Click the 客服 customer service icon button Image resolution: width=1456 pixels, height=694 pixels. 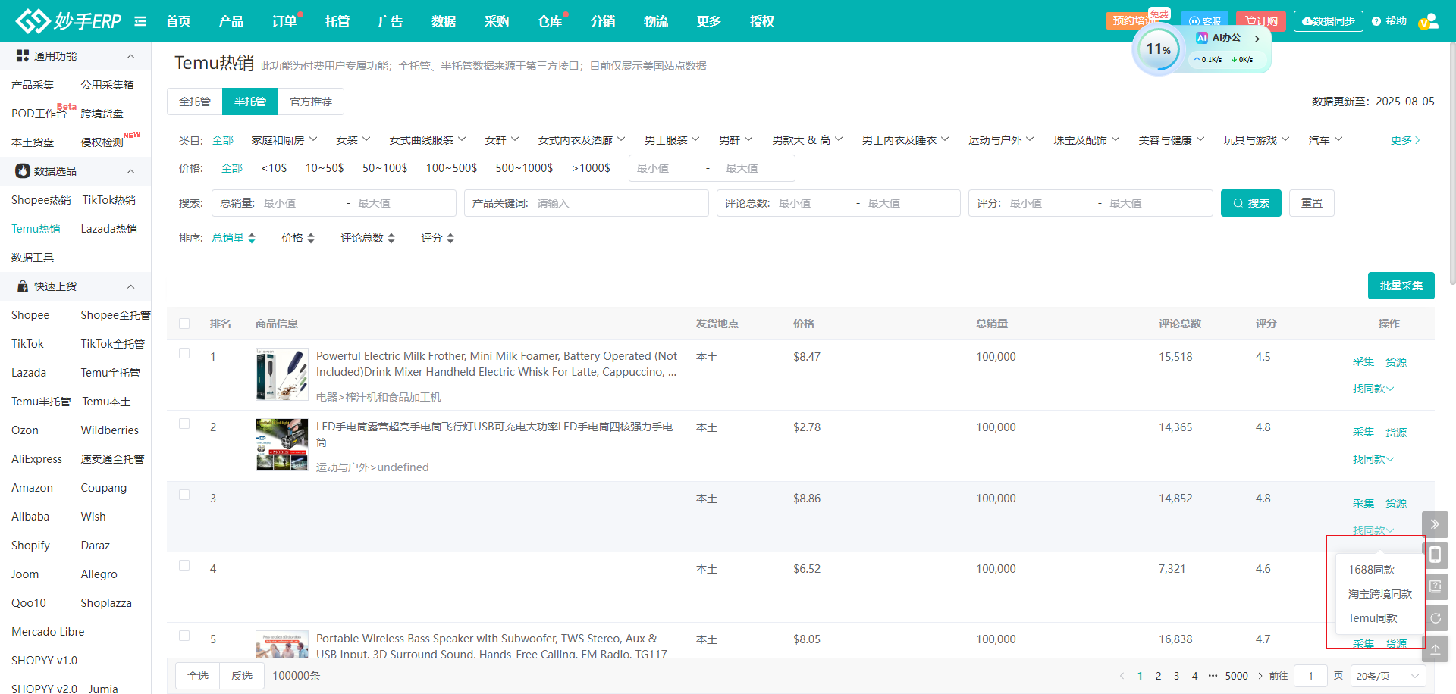click(1205, 21)
